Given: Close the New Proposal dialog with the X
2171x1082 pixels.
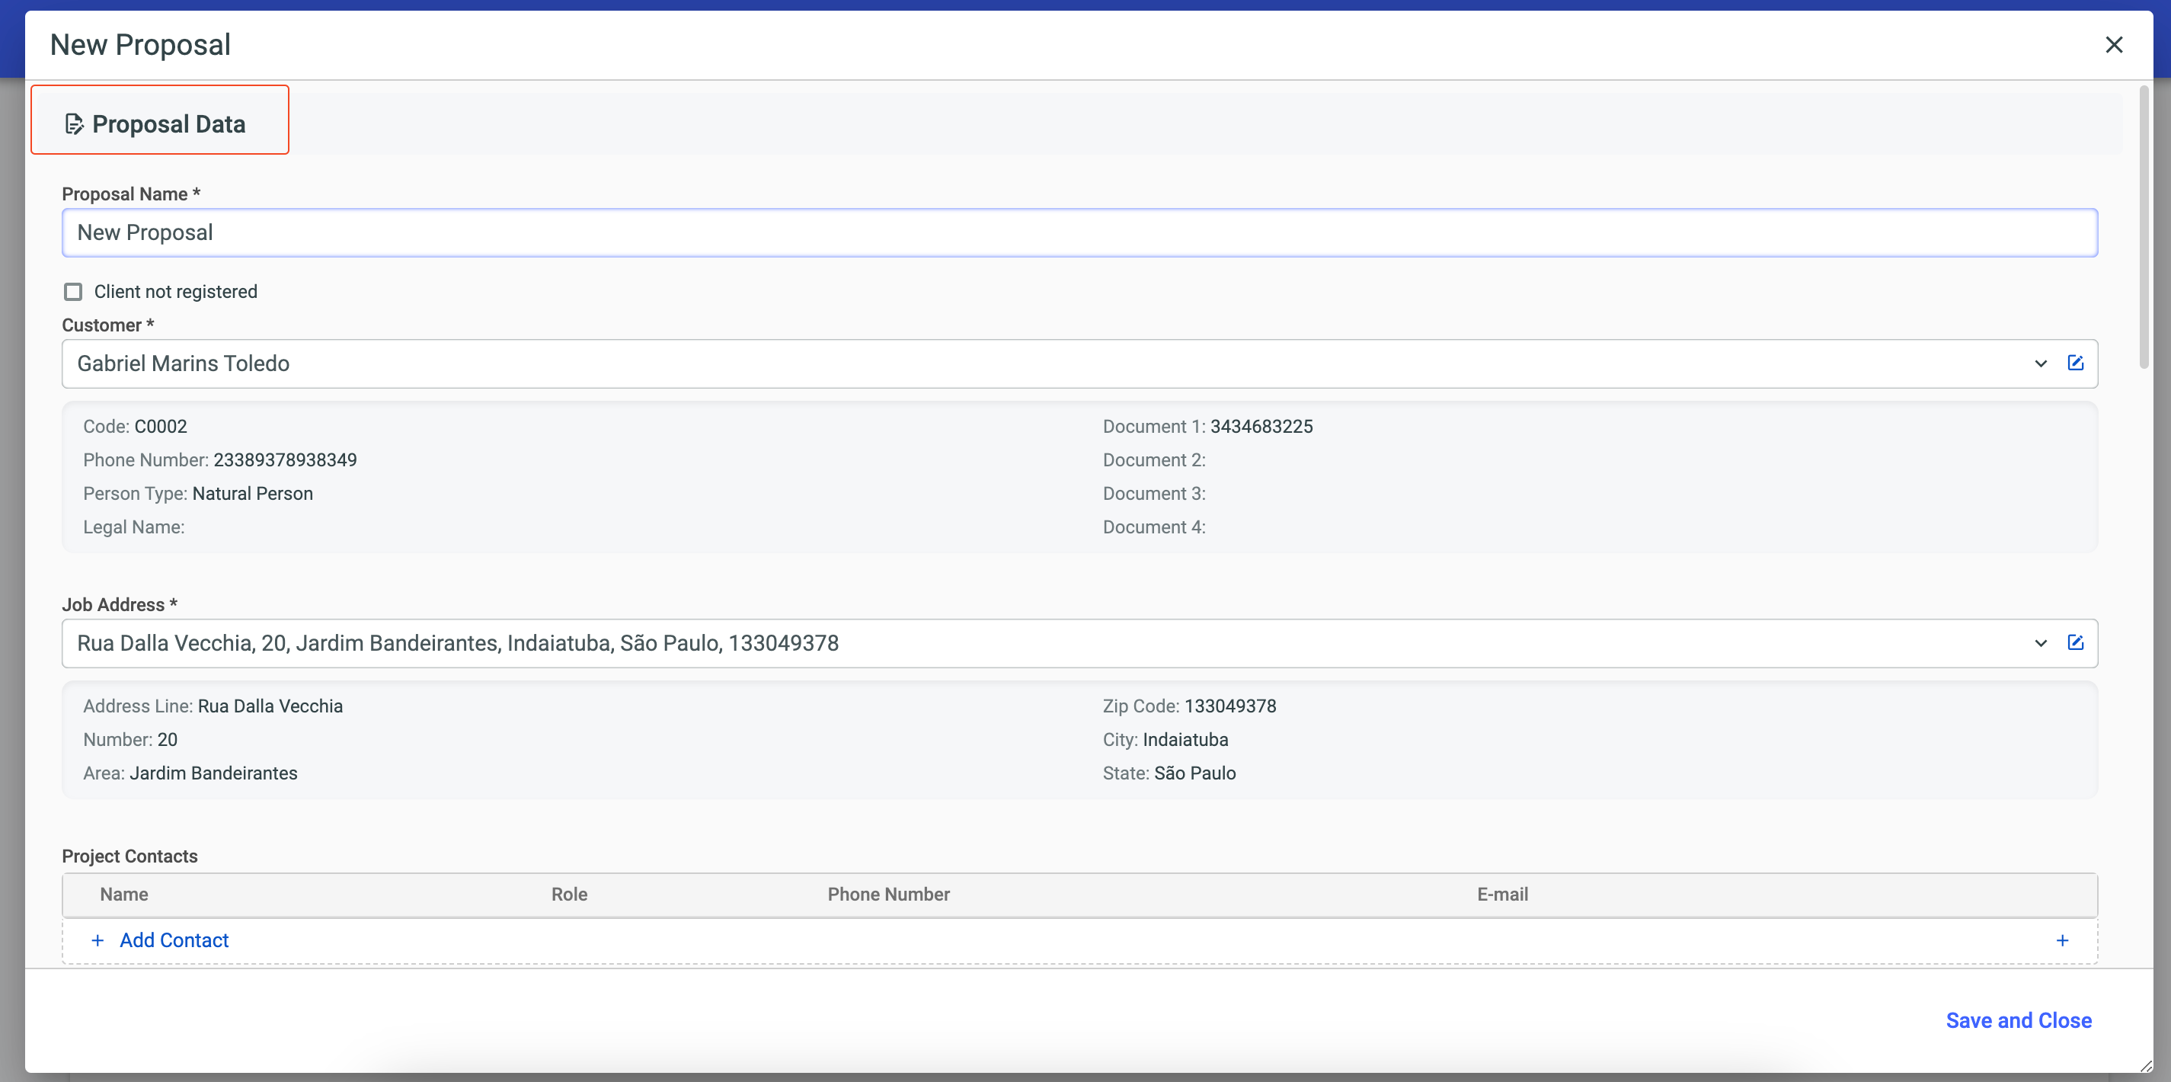Looking at the screenshot, I should coord(2113,45).
